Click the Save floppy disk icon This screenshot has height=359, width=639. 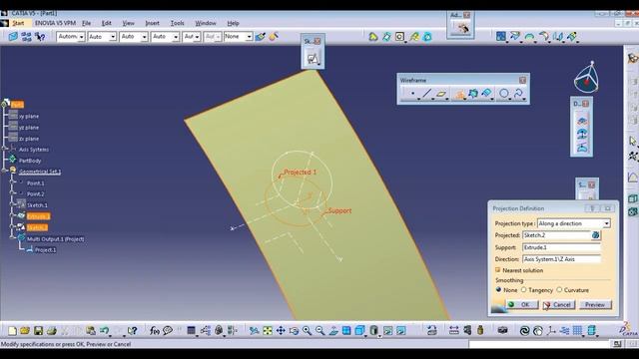pos(38,330)
